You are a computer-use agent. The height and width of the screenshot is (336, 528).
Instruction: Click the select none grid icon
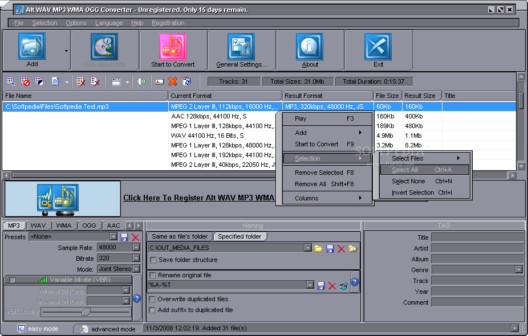[25, 81]
